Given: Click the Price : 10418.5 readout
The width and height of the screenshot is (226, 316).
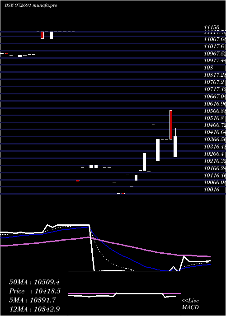Looking at the screenshot, I should coord(35,291).
